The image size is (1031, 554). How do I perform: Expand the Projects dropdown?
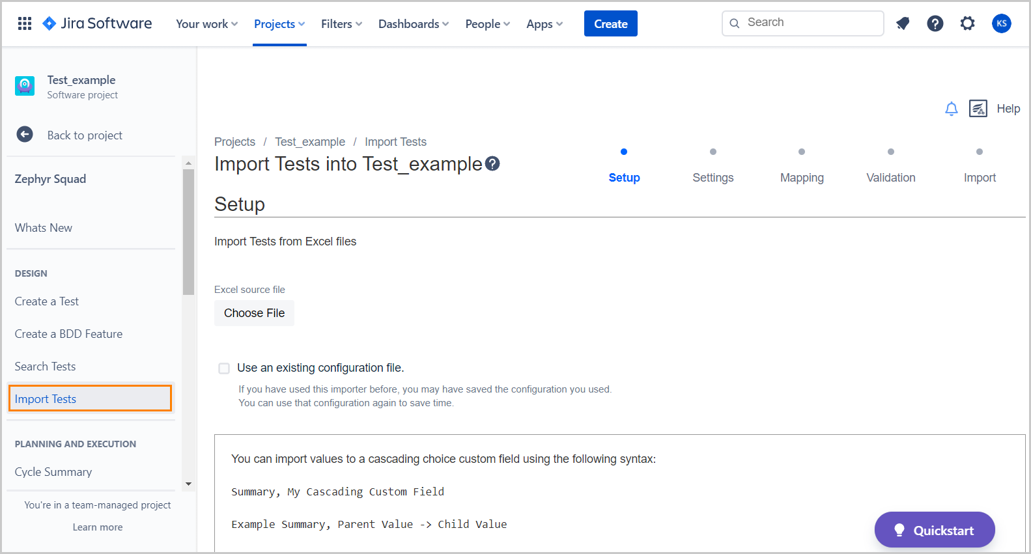[x=279, y=24]
